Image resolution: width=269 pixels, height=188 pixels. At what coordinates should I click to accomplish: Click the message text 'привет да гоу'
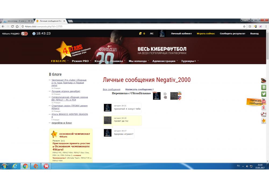pos(121,121)
